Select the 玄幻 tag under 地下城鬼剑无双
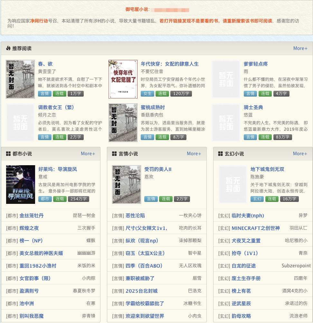The width and height of the screenshot is (313, 323). (x=257, y=199)
